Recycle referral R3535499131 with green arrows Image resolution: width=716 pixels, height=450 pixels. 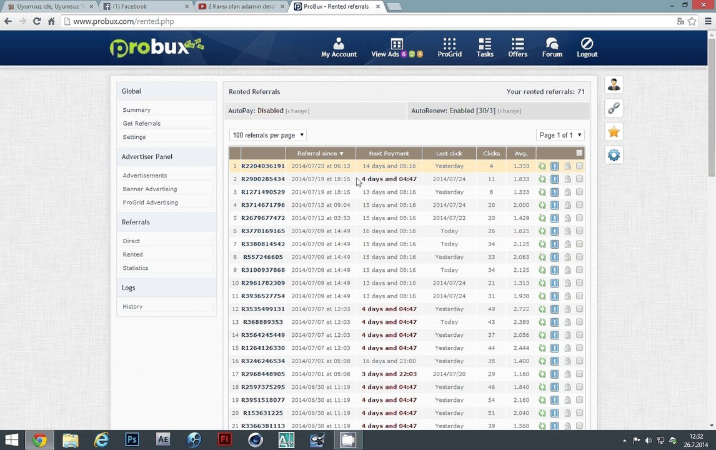[x=542, y=309]
